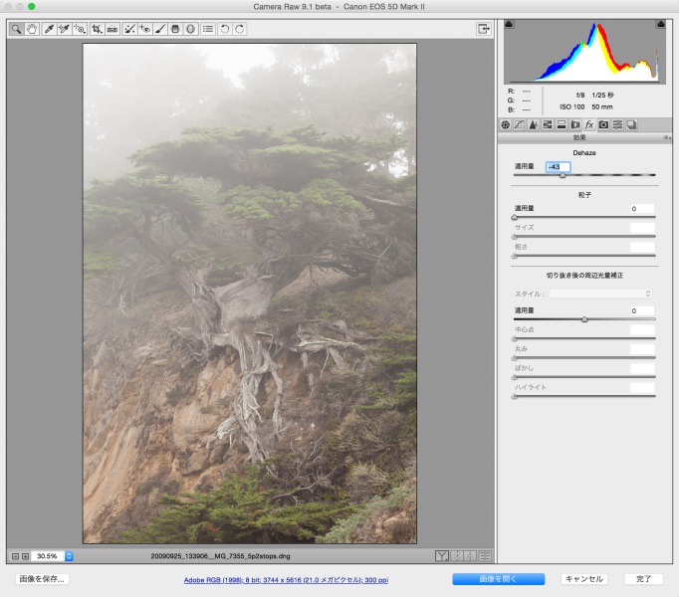Click the file name 20090925_133906__MG_7355_5p2stops.dng

[x=220, y=556]
